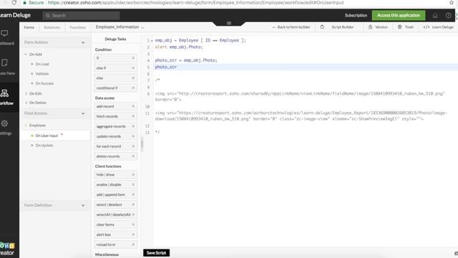Bookmark page with star icon

tap(452, 3)
